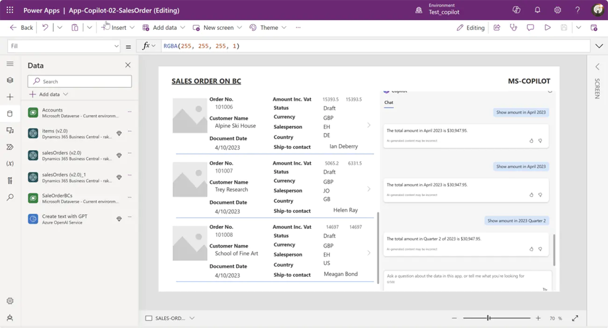Image resolution: width=608 pixels, height=328 pixels.
Task: Expand the Insert dropdown arrow
Action: [x=132, y=28]
